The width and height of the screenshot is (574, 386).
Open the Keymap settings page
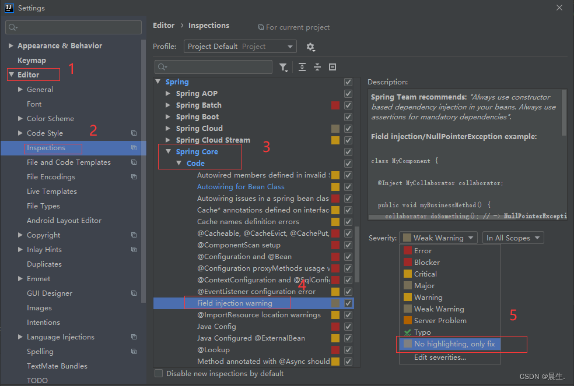click(32, 61)
